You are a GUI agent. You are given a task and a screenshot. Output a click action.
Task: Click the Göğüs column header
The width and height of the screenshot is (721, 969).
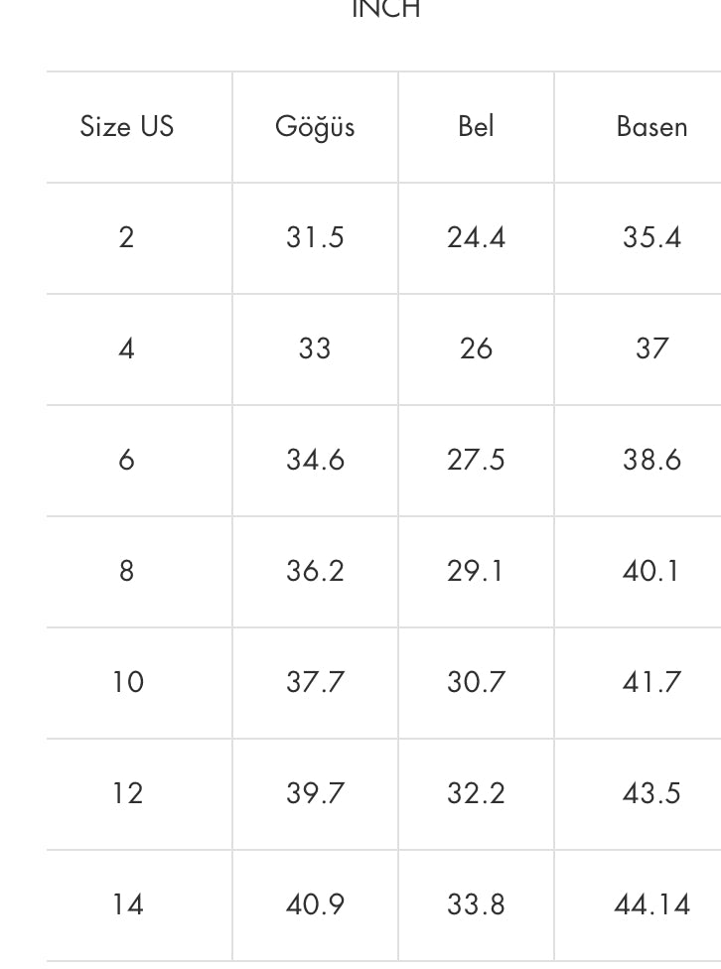(315, 127)
